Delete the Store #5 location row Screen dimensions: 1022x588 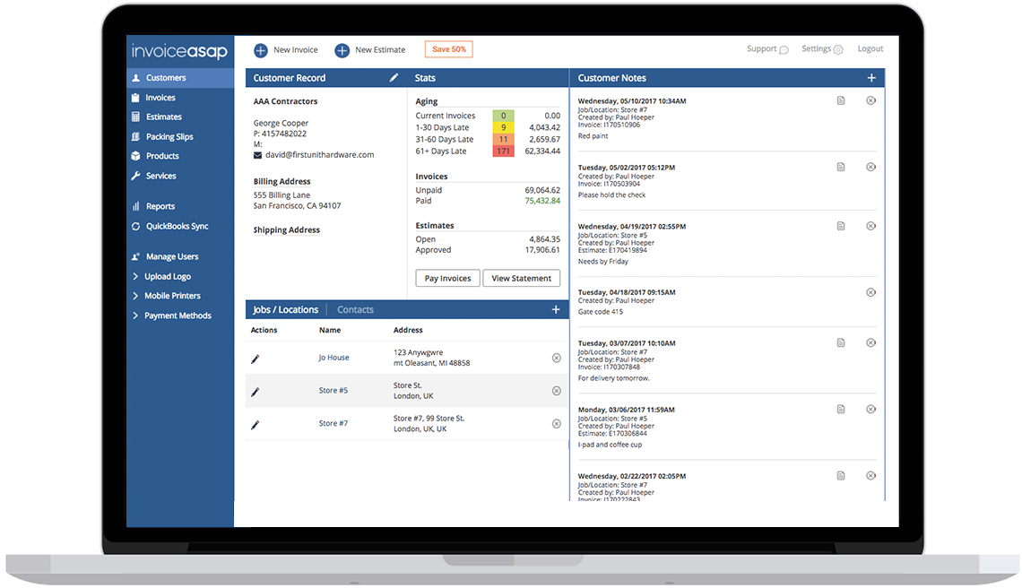(x=556, y=391)
